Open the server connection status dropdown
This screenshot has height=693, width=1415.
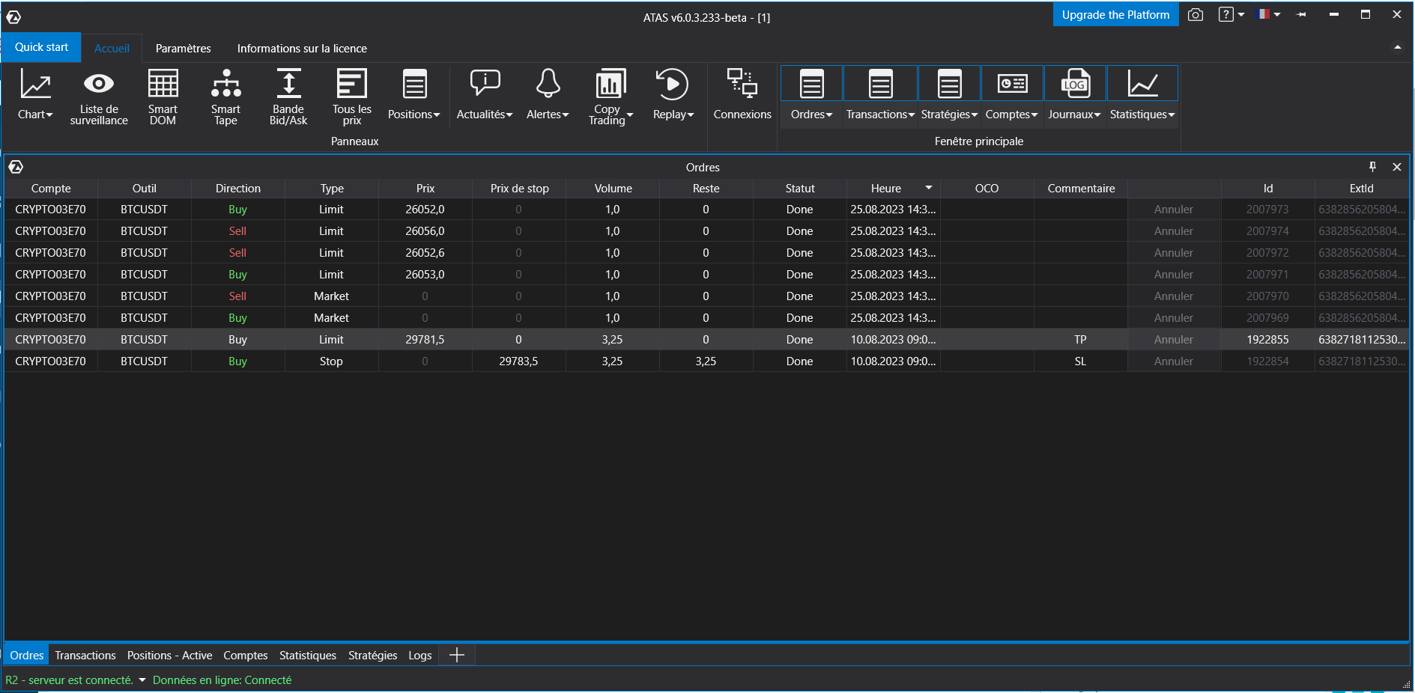coord(142,680)
